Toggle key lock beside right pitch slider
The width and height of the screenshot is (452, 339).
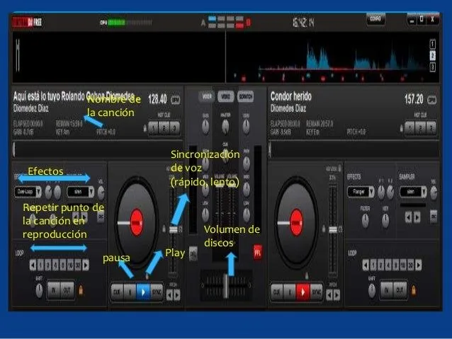(324, 229)
